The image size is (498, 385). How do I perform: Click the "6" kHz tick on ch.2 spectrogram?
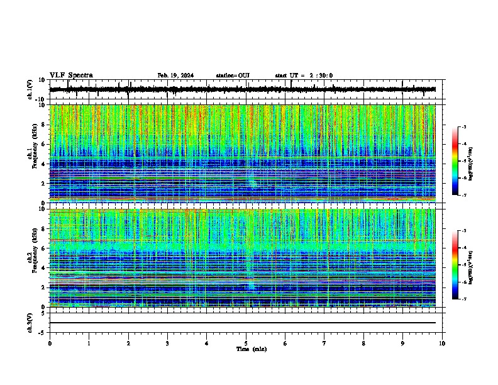tap(43, 248)
